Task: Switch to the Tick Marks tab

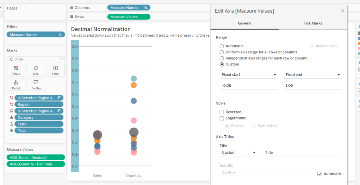Action: tap(313, 23)
